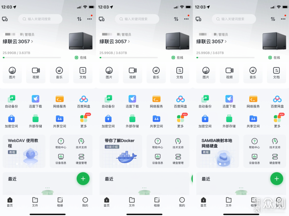289x216 pixels.
Task: Open 网络服务 in the middle screenshot
Action: (156, 102)
